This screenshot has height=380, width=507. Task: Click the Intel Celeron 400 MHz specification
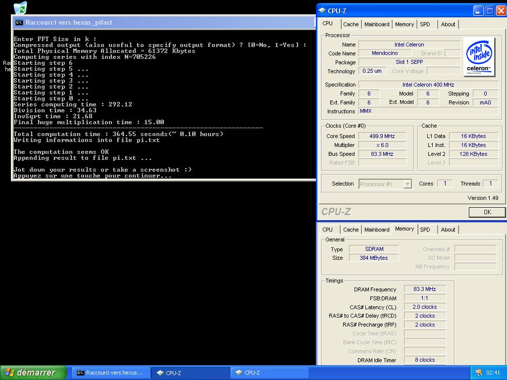click(x=428, y=85)
